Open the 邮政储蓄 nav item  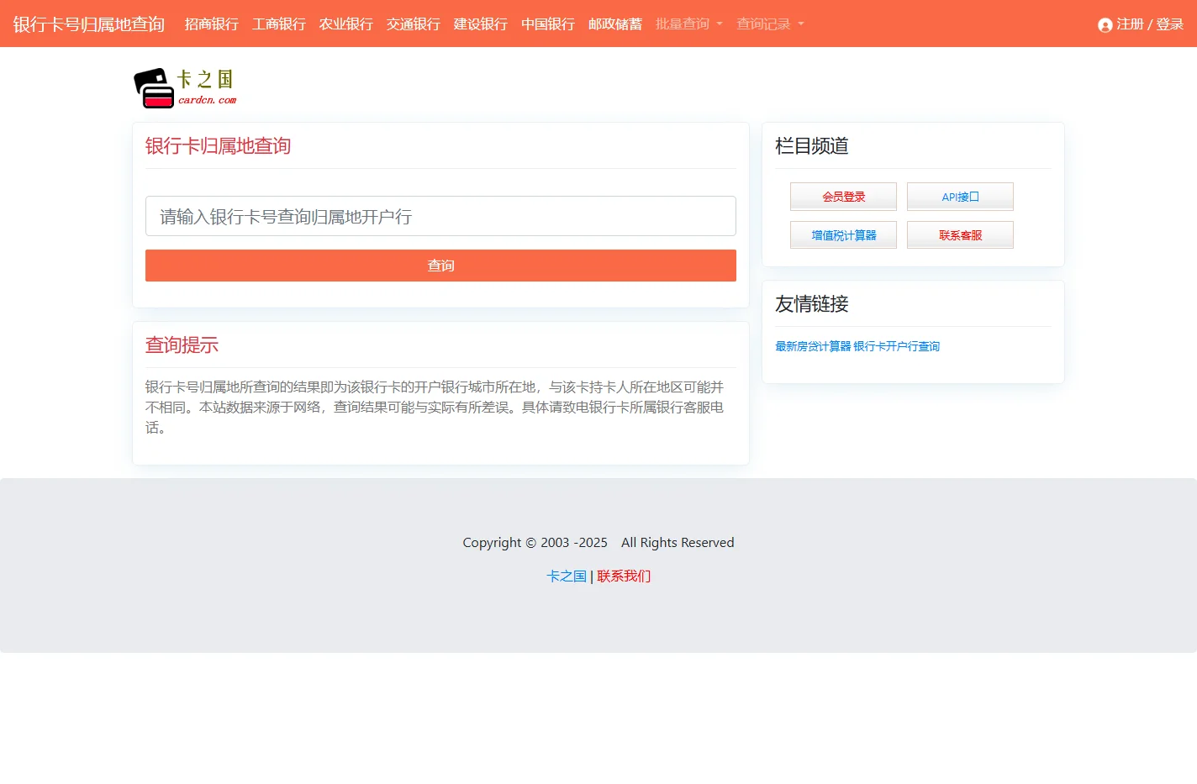[x=615, y=24]
